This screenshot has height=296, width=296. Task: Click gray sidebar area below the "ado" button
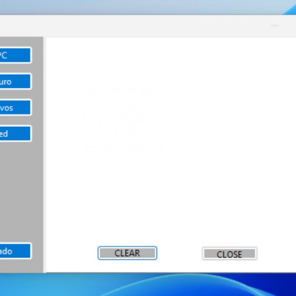point(15,266)
